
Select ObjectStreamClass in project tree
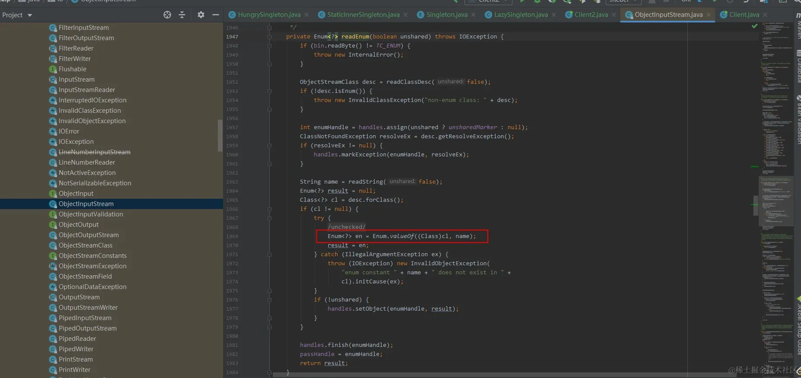tap(85, 245)
